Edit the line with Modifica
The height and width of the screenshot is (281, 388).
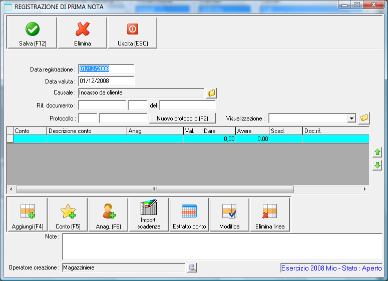pos(229,215)
